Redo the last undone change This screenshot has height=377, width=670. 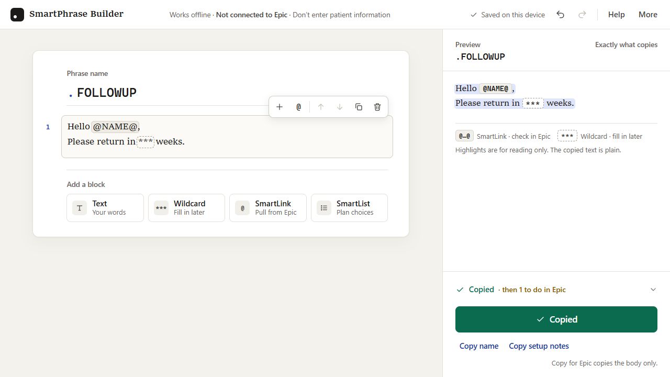pos(582,15)
